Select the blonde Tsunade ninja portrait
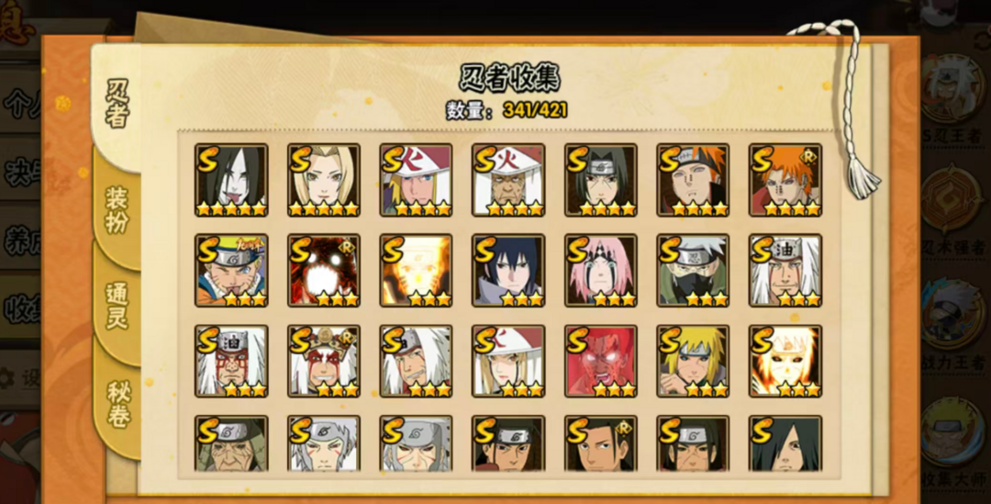 coord(324,180)
